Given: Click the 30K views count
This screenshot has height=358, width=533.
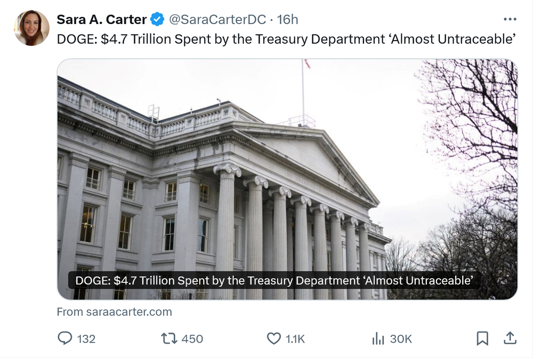Looking at the screenshot, I should [401, 339].
